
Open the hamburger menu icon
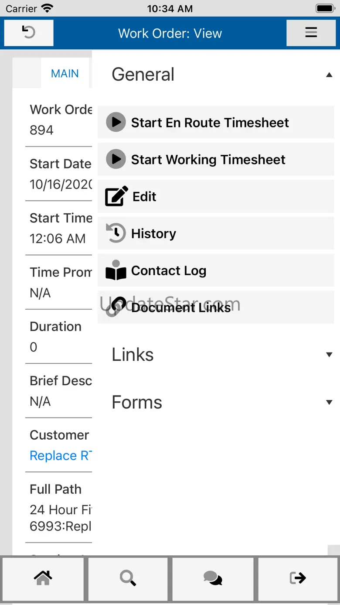click(x=311, y=33)
